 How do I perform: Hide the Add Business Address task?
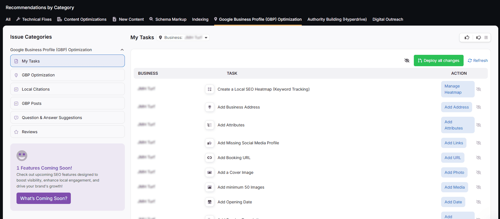pos(479,107)
